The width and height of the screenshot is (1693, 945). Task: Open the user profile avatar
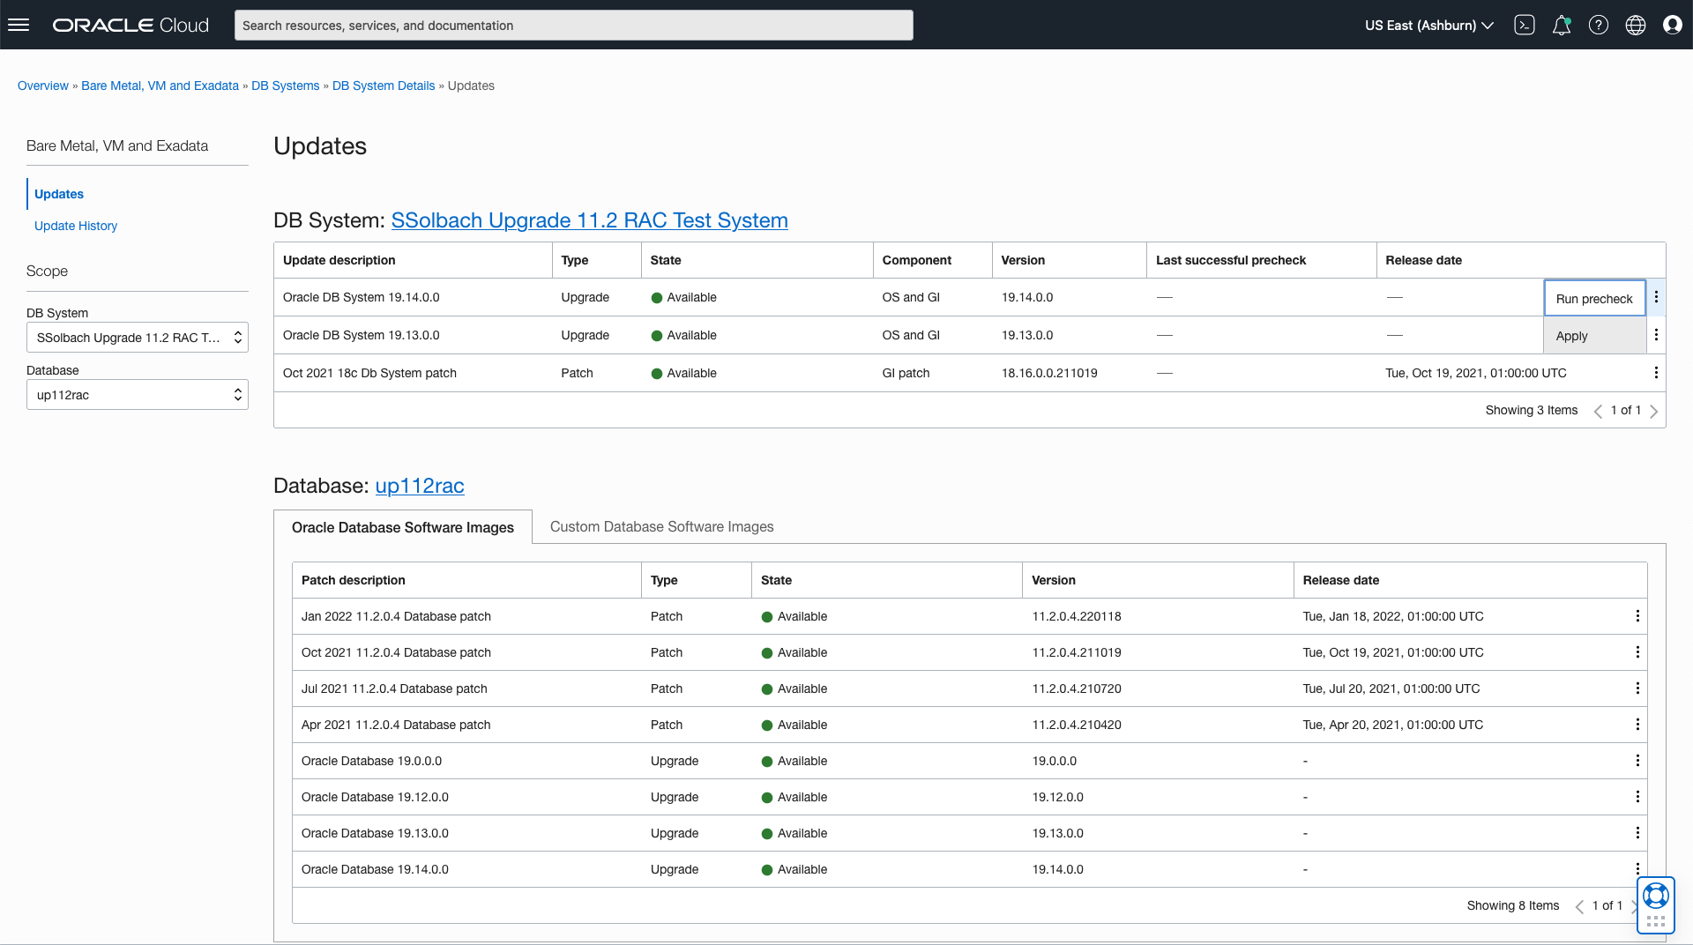click(1672, 25)
